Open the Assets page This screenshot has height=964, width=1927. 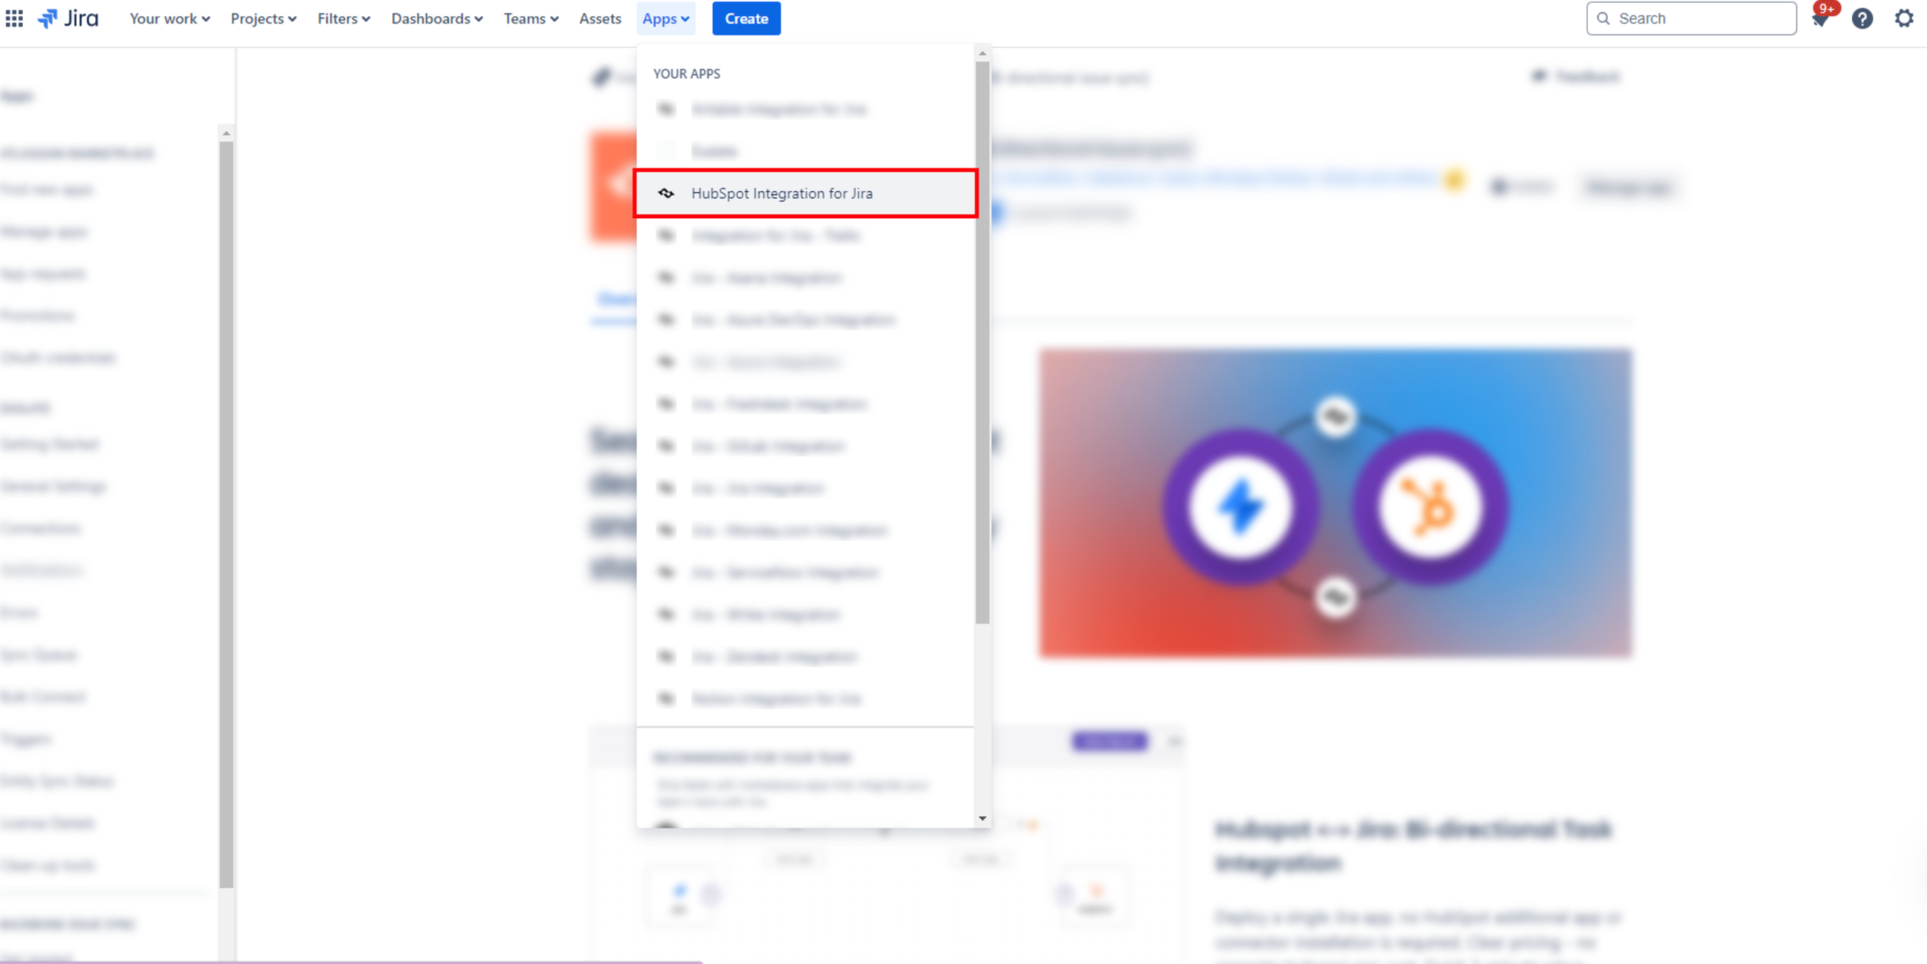click(x=600, y=18)
